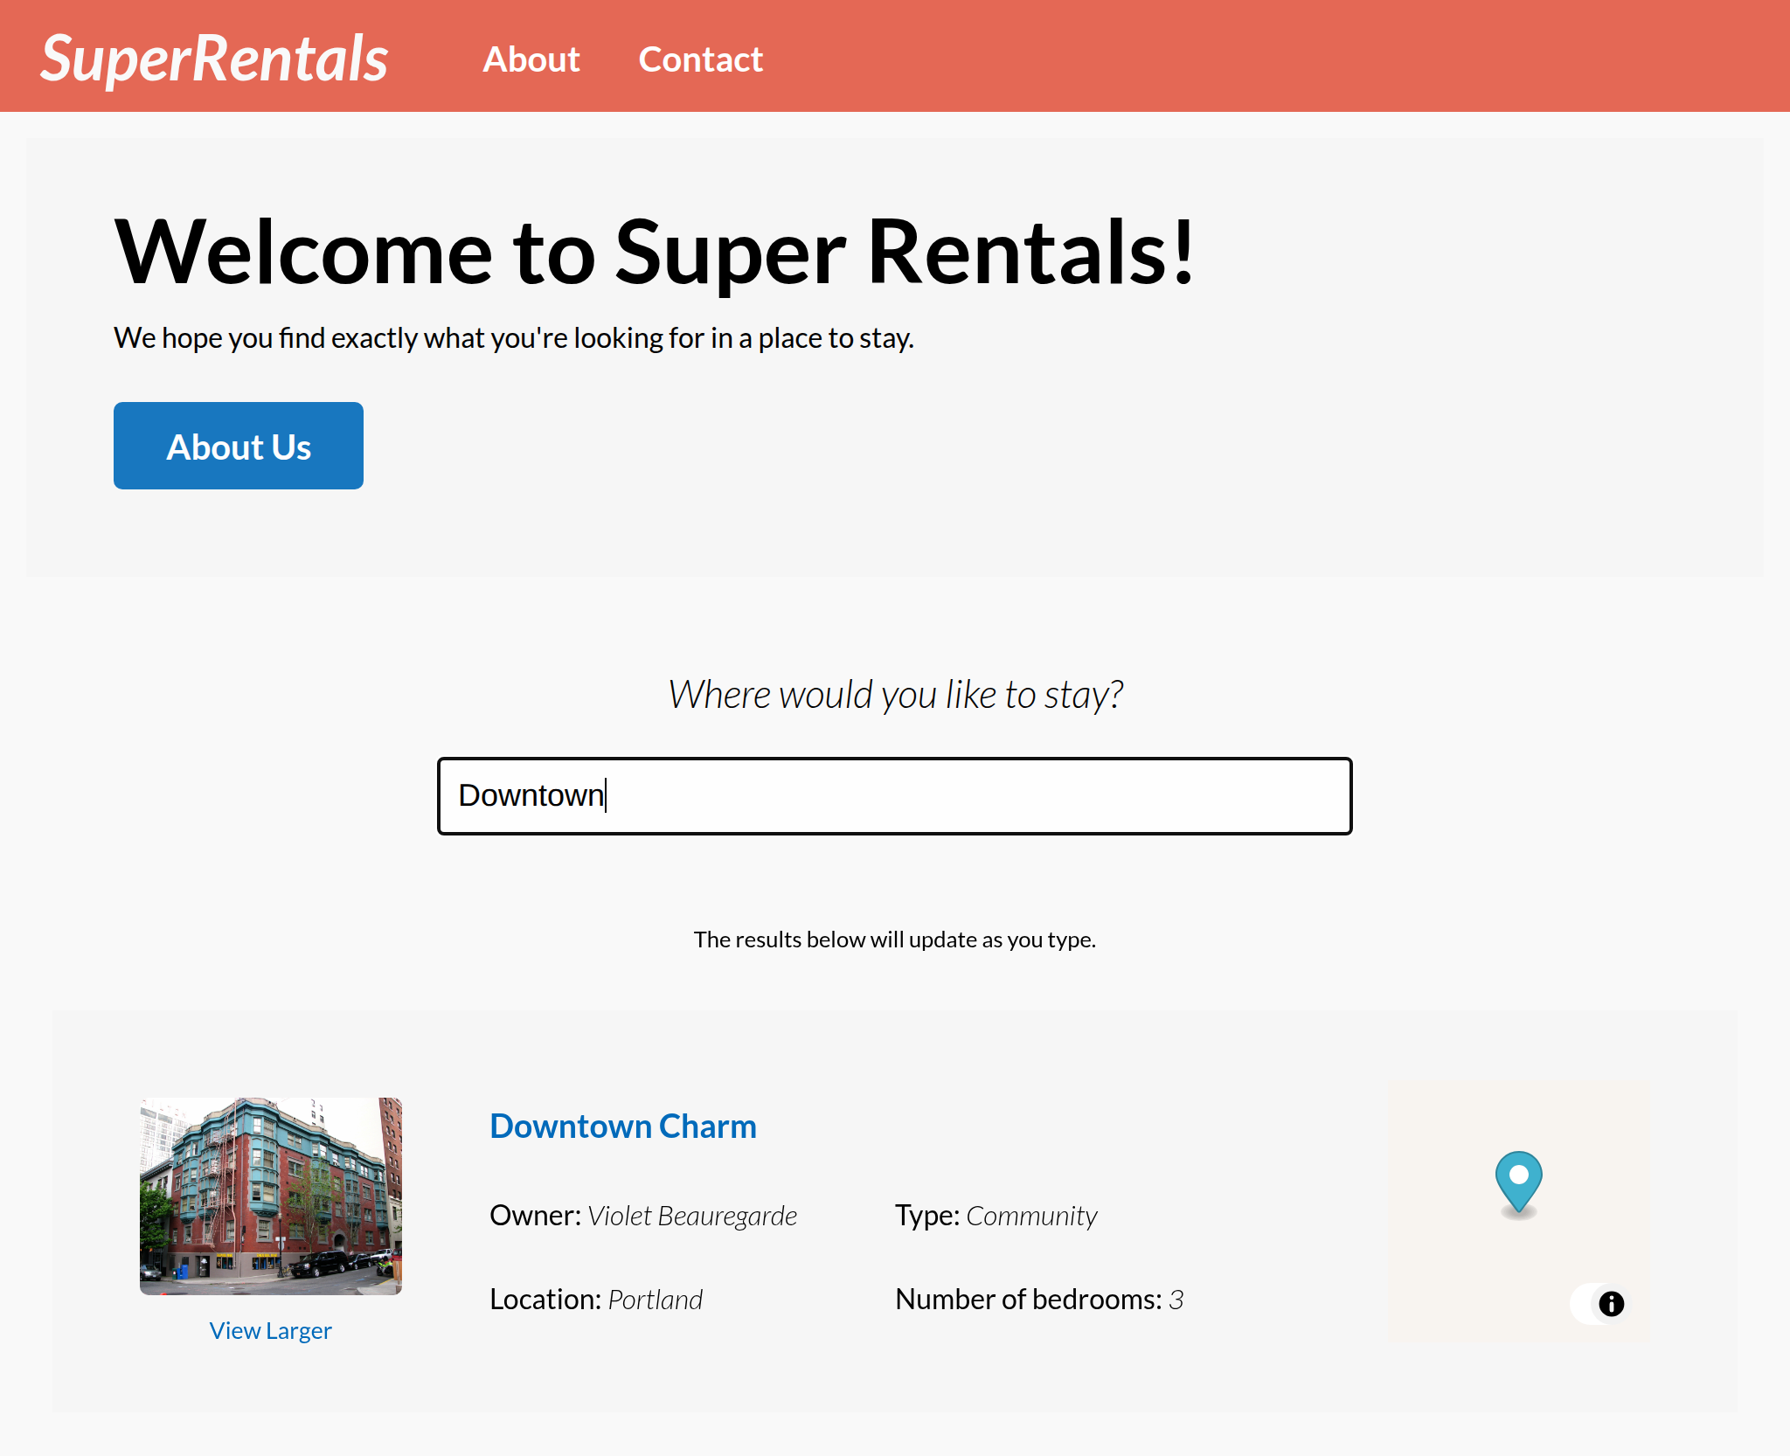Select the location value Portland

(656, 1300)
